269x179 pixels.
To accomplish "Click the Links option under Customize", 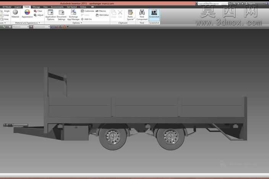I will tap(85, 15).
